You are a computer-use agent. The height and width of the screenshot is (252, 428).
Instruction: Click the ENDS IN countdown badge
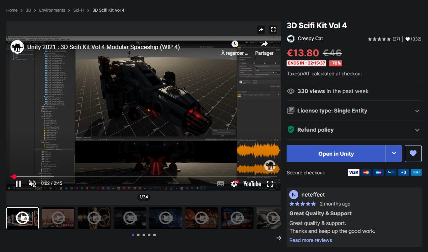pos(306,63)
